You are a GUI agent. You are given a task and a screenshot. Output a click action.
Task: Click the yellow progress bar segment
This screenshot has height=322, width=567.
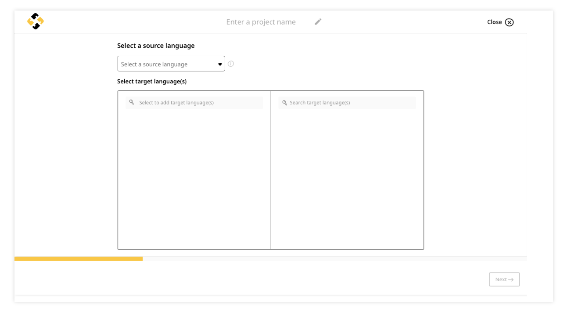pyautogui.click(x=79, y=259)
